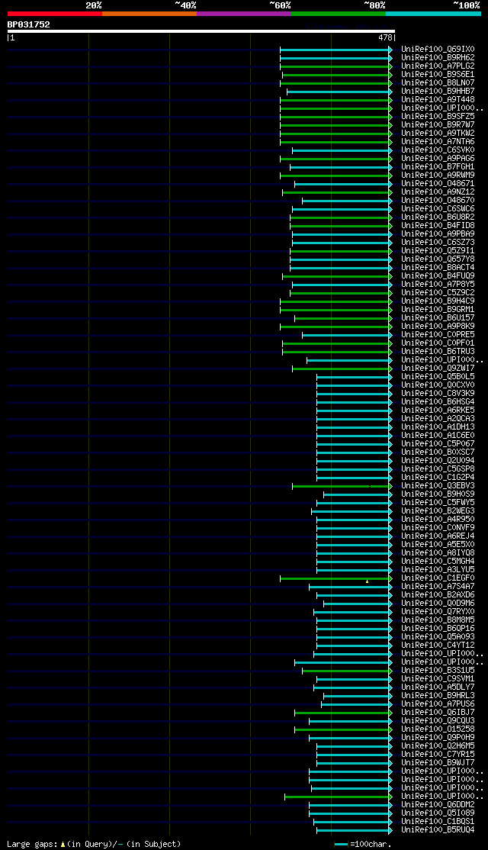488x850 pixels.
Task: Open hit UniRef100_B9HHB7
Action: point(438,91)
